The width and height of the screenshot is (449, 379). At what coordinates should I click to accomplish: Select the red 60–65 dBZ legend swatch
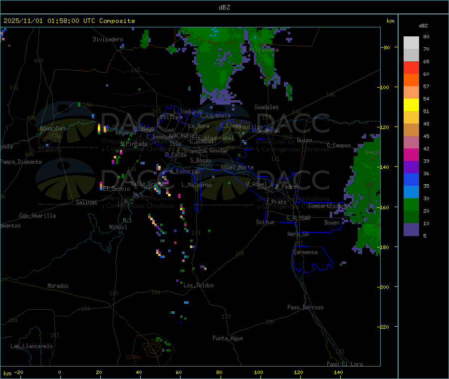coord(411,68)
